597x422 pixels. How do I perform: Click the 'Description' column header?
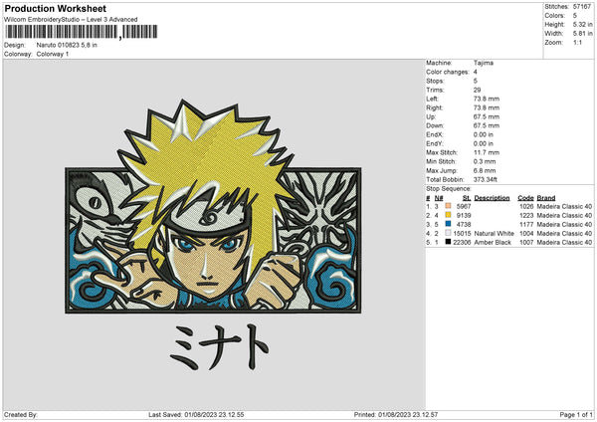pos(492,198)
